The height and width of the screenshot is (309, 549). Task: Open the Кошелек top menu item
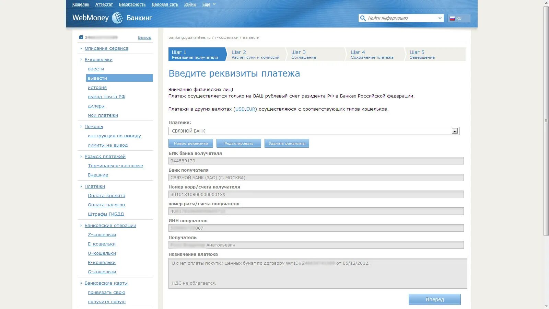coord(81,4)
